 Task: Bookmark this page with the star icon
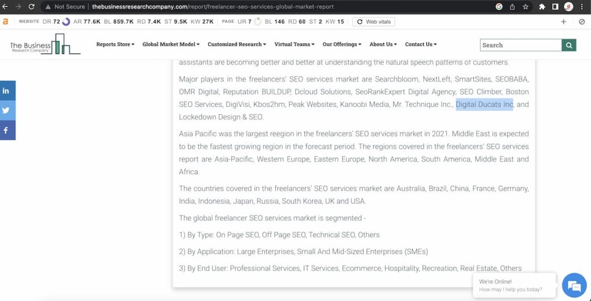(x=525, y=6)
